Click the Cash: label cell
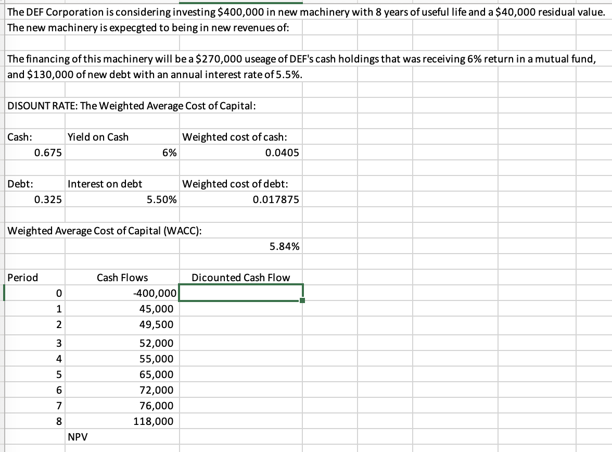Image resolution: width=612 pixels, height=452 pixels. tap(35, 137)
